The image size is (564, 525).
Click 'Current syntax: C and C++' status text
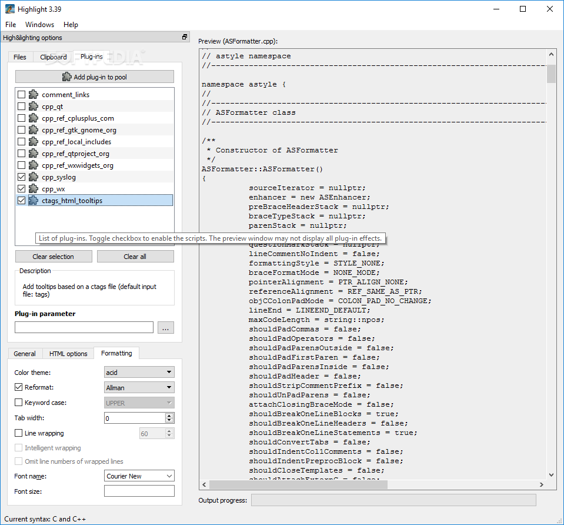tap(45, 519)
